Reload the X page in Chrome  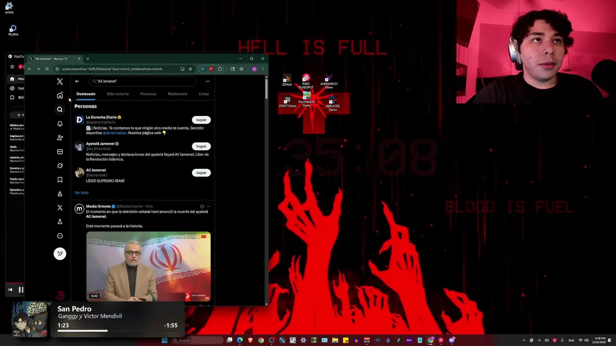(47, 69)
